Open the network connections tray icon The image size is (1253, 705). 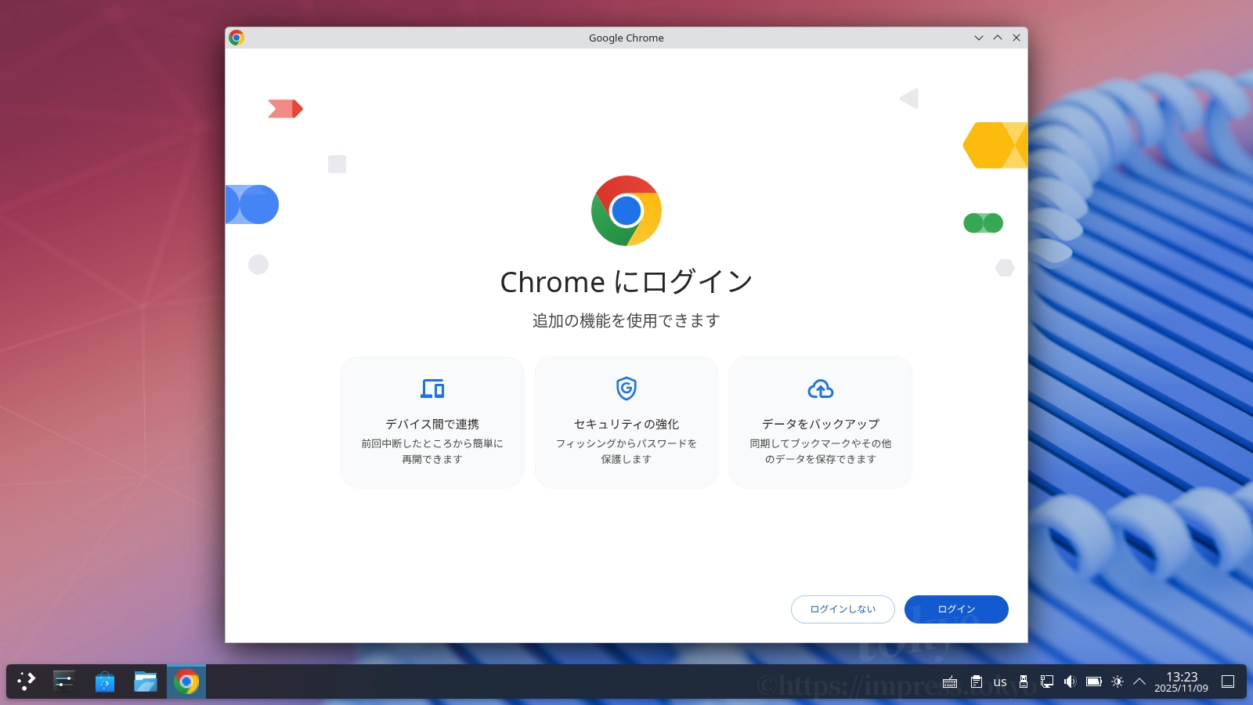tap(1047, 681)
